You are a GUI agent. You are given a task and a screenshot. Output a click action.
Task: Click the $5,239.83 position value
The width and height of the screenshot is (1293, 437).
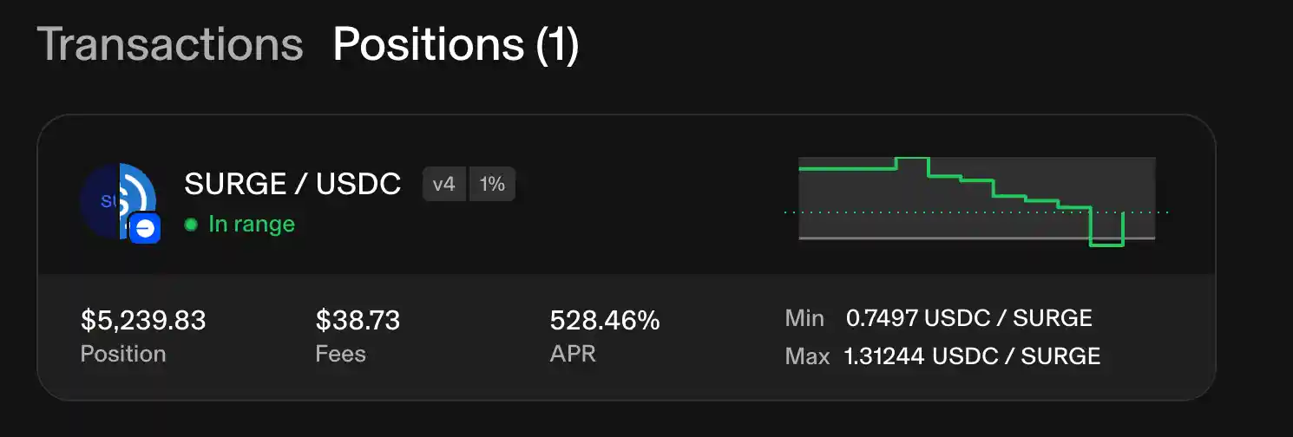143,321
